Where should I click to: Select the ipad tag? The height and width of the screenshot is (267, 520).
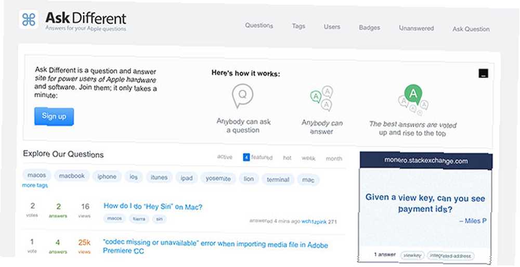[x=186, y=178]
